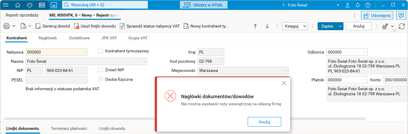The image size is (408, 134).
Task: Click the PESEL input field
Action: pos(57,80)
